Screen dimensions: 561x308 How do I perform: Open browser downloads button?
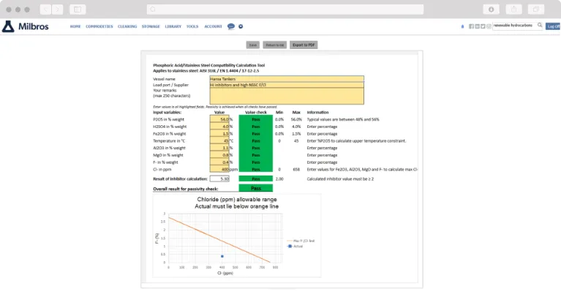(492, 10)
